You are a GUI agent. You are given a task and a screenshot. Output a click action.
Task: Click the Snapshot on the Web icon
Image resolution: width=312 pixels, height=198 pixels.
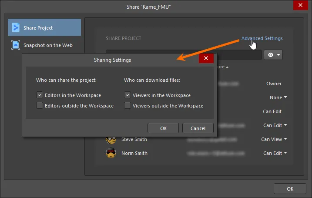pyautogui.click(x=16, y=45)
